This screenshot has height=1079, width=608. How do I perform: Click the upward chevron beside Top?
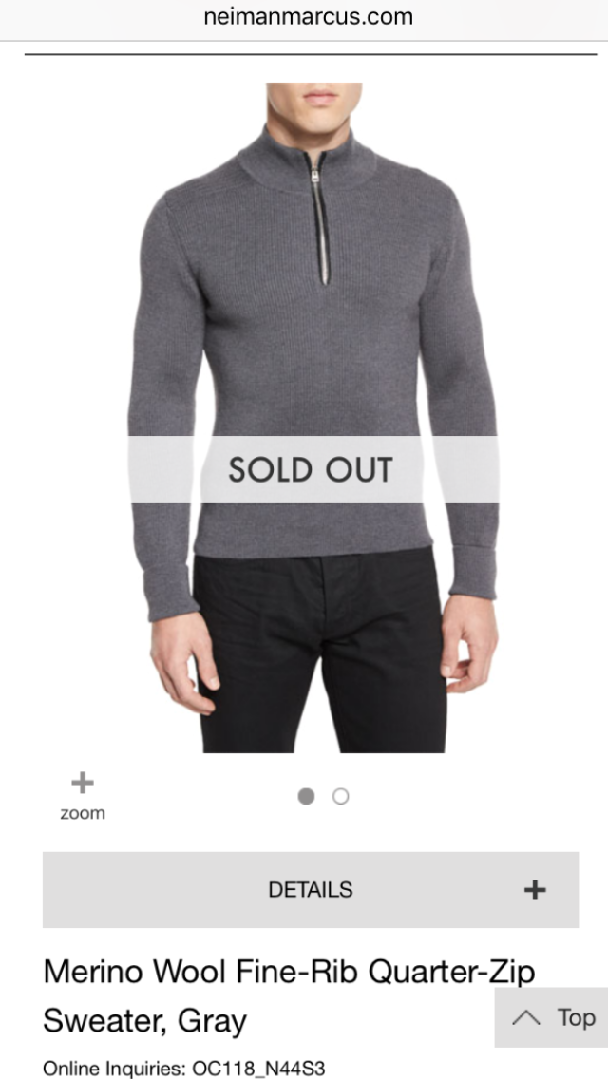click(526, 1017)
